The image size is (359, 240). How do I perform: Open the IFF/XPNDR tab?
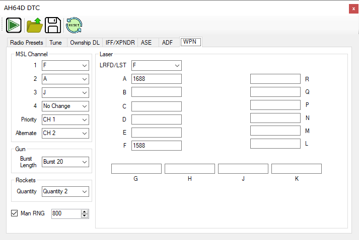[x=120, y=43]
